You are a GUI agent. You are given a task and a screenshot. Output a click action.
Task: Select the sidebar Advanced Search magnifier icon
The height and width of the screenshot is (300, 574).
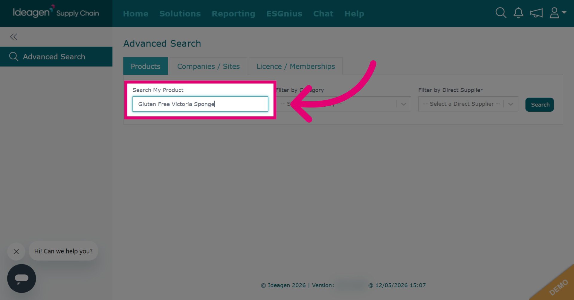14,56
